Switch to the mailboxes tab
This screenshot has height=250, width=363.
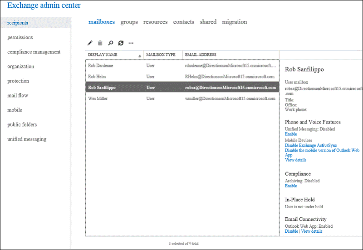102,22
